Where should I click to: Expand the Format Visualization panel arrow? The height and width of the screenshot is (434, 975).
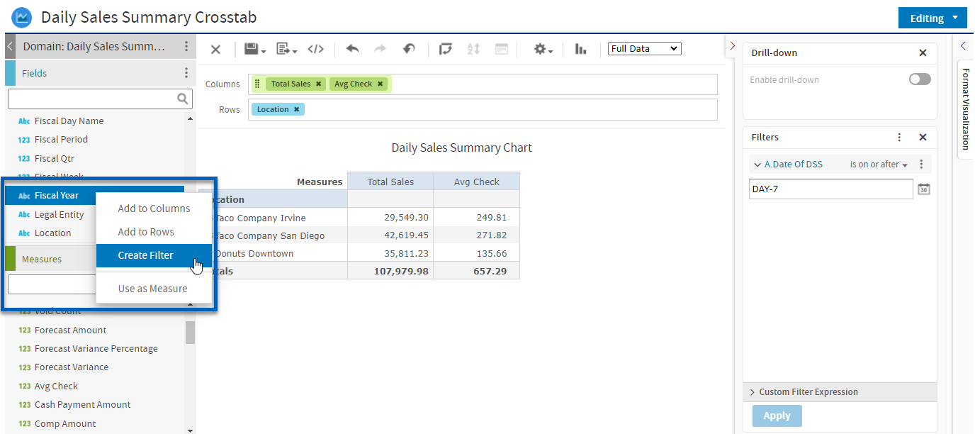pos(963,45)
